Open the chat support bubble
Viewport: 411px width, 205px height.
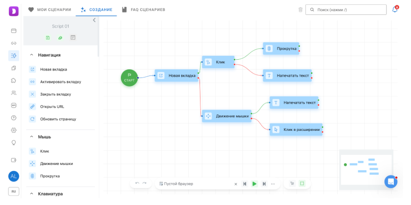(391, 182)
